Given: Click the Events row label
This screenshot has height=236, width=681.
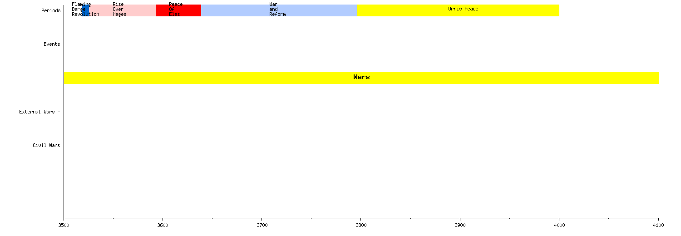Looking at the screenshot, I should point(52,44).
